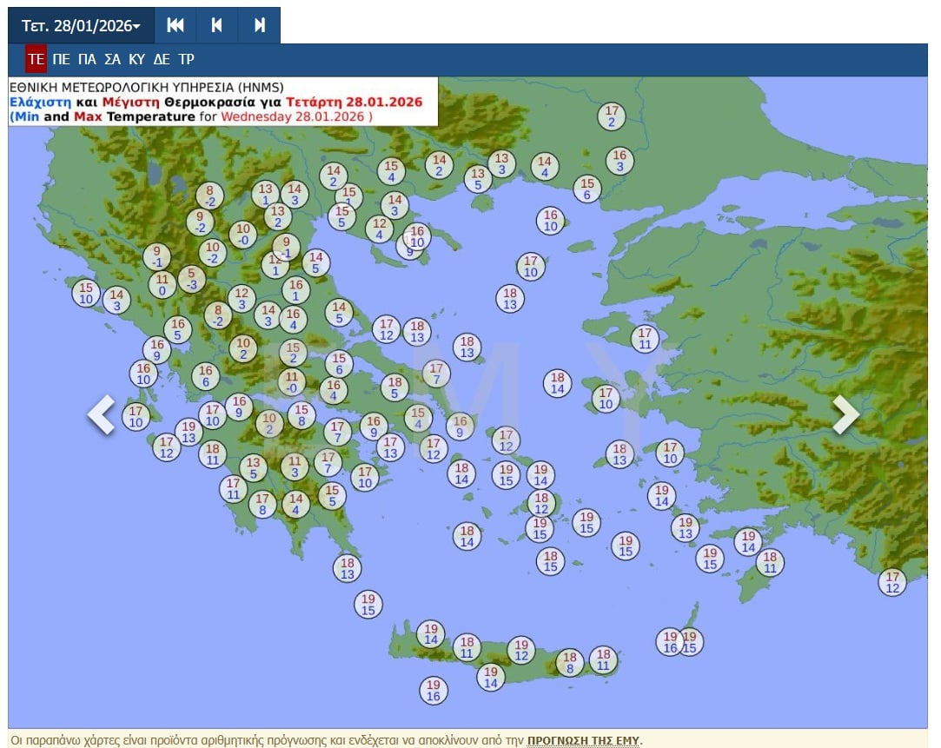This screenshot has height=748, width=941.
Task: Switch to the ΠΑ day tab
Action: point(86,59)
